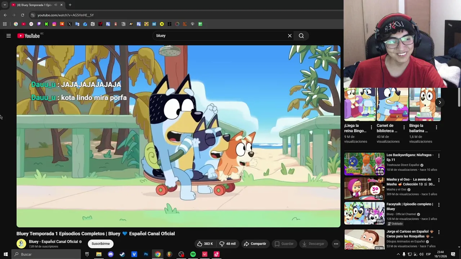The height and width of the screenshot is (259, 461).
Task: Click the Suscribirme button
Action: click(x=100, y=244)
